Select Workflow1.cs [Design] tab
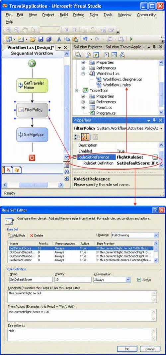The image size is (166, 355). point(31,48)
